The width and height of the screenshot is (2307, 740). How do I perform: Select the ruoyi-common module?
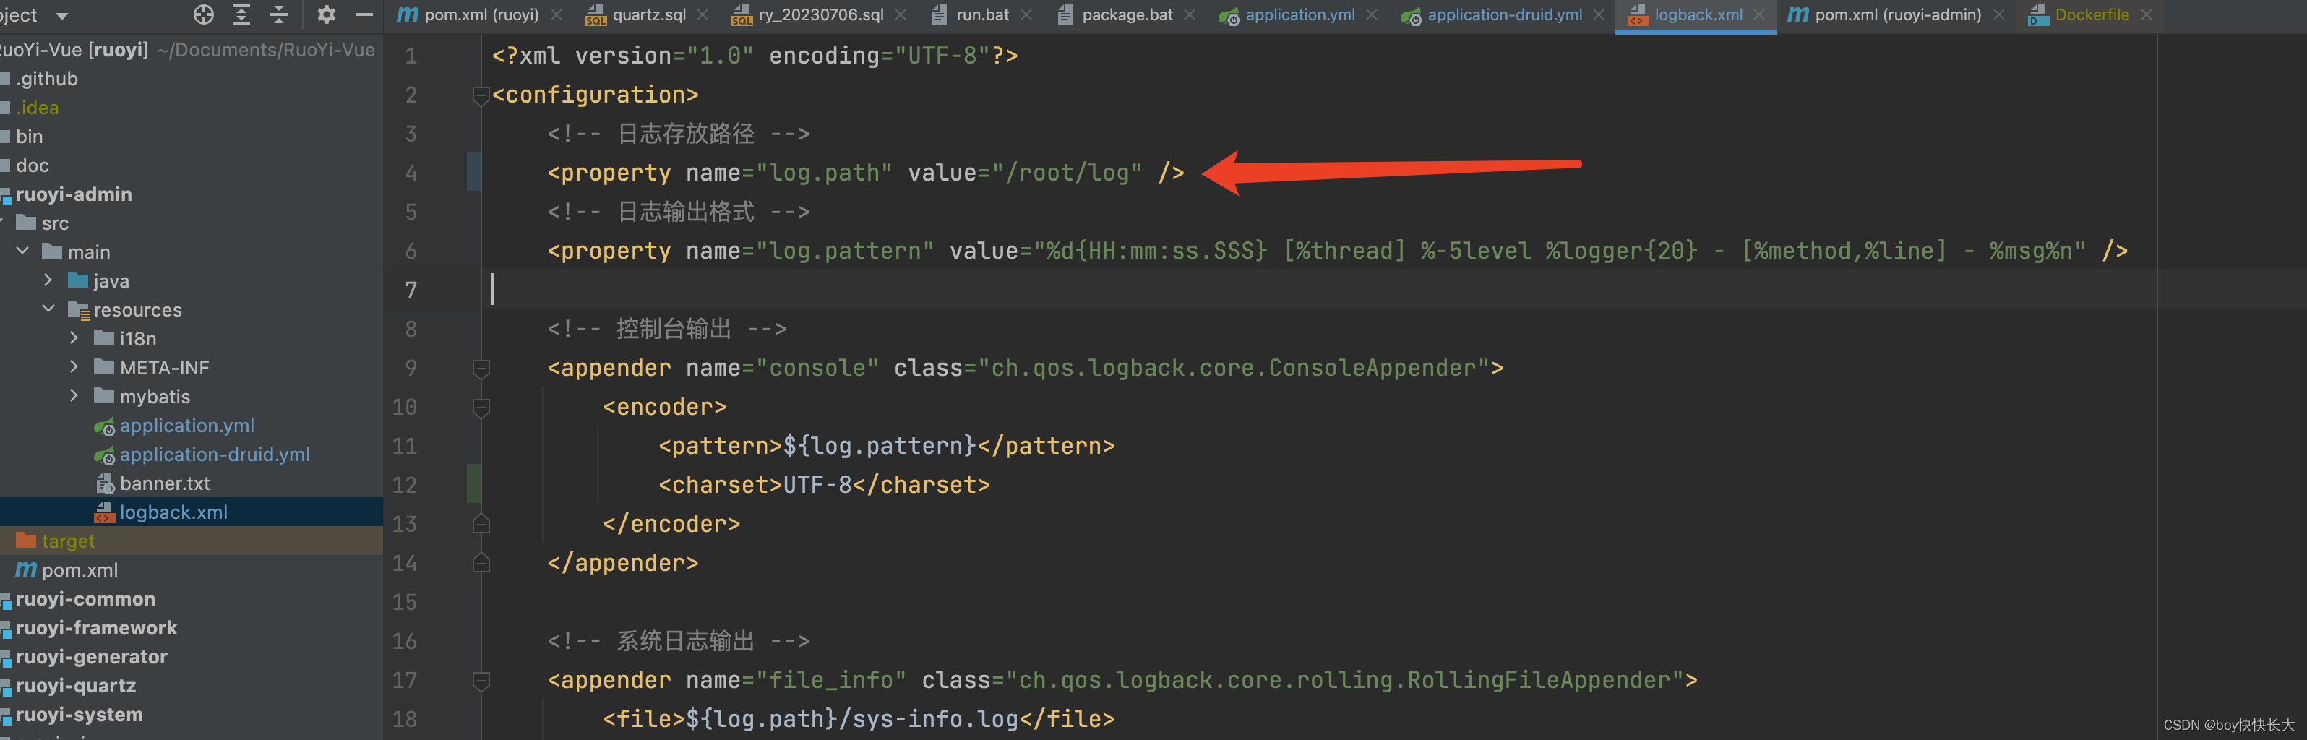point(85,599)
